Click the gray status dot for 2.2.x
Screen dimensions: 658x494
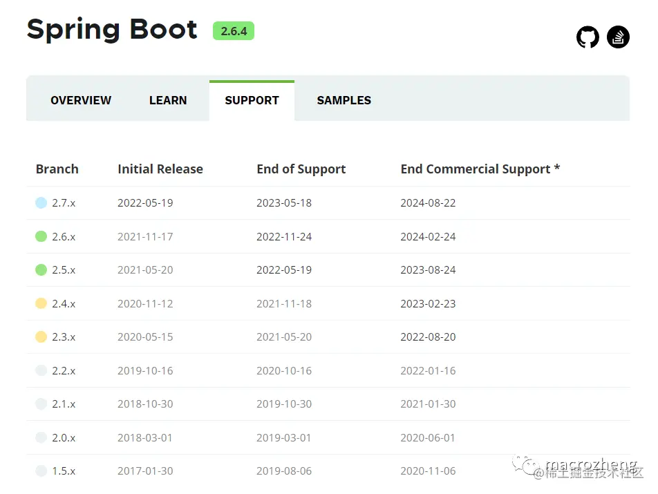(x=41, y=370)
